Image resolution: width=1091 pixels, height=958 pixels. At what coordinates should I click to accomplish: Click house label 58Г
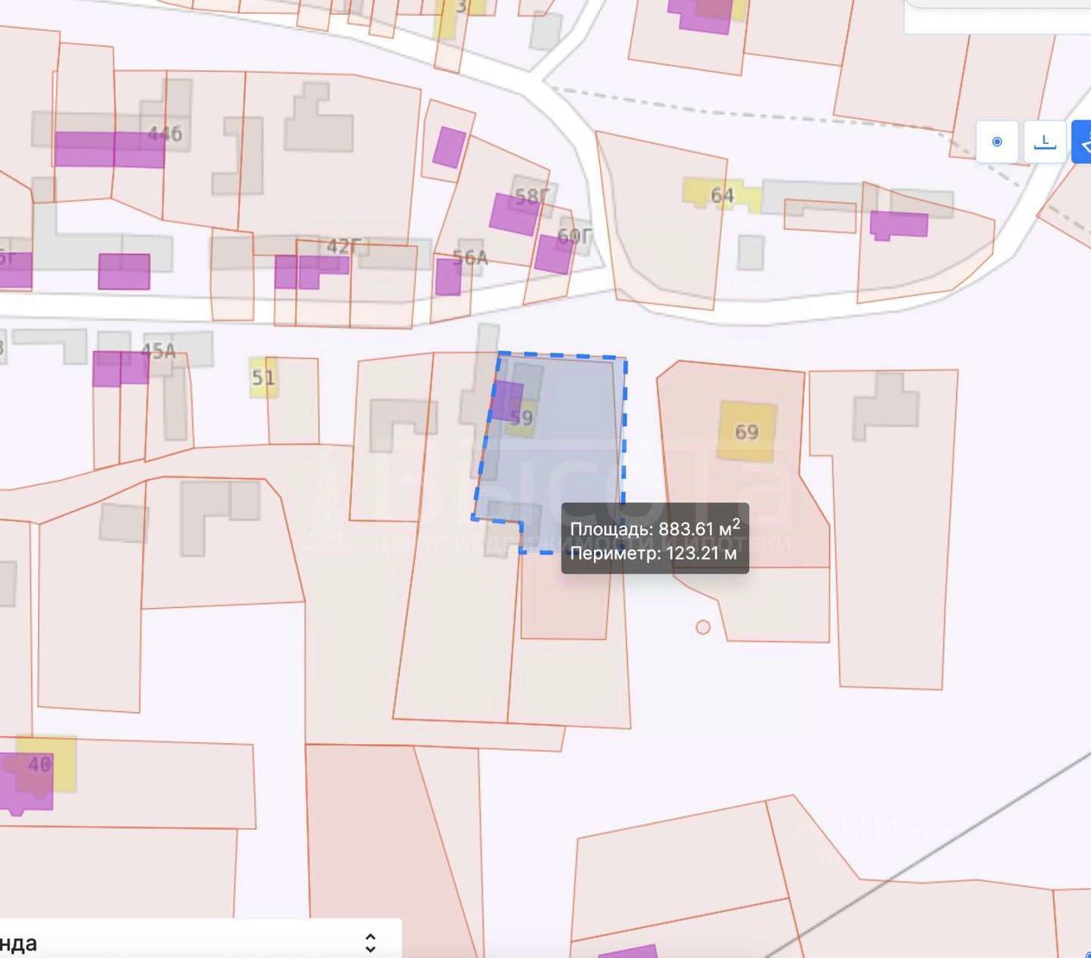pyautogui.click(x=532, y=197)
